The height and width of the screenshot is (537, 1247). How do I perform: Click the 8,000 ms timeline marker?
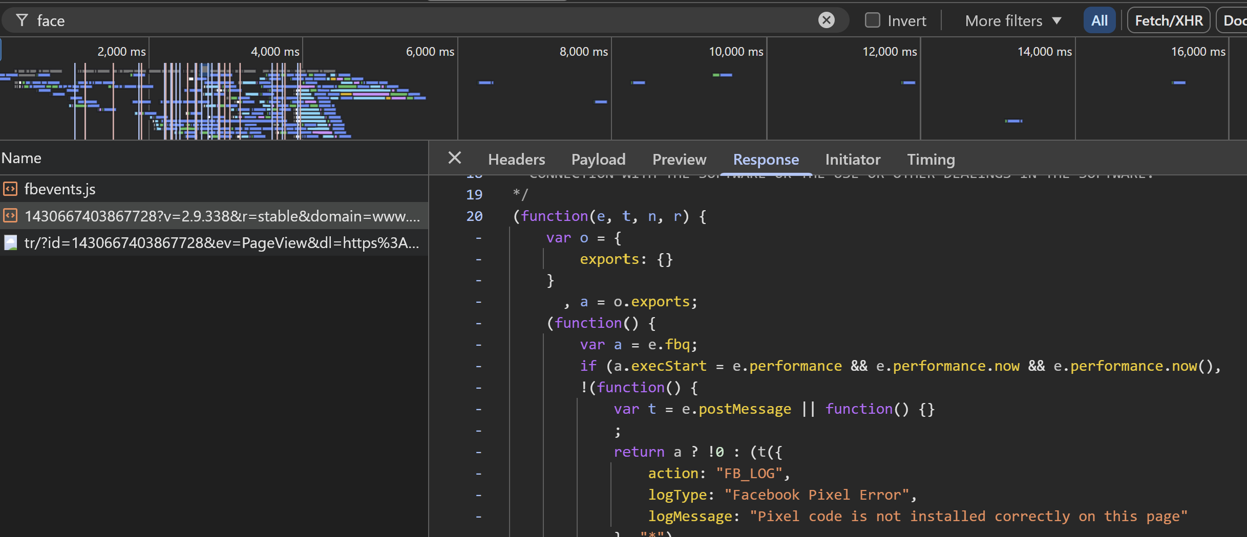[584, 52]
